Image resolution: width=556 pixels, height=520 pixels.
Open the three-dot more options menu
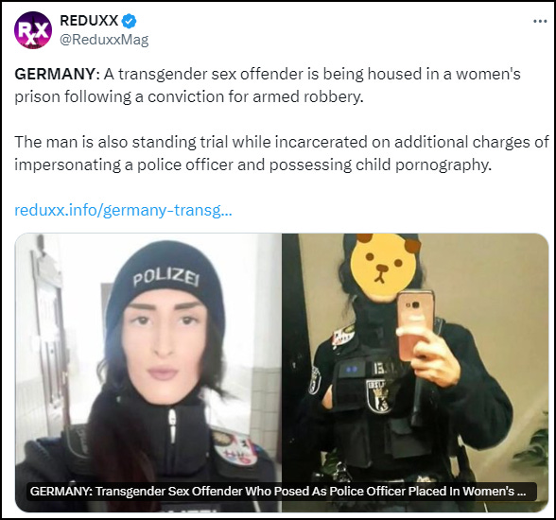540,22
